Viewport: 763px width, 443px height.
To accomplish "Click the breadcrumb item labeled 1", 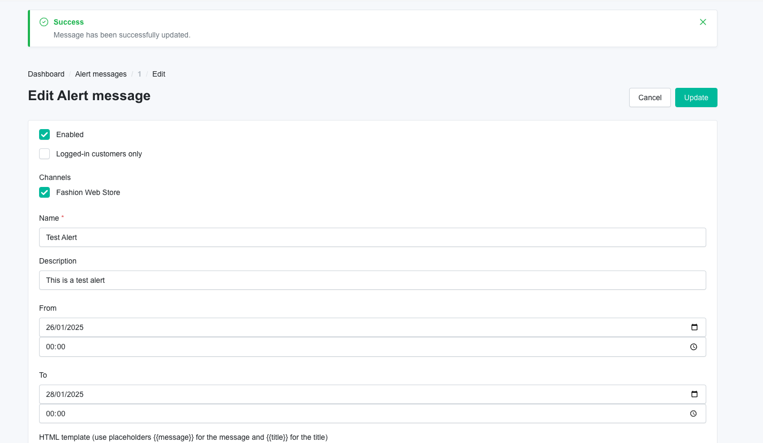I will pos(139,74).
